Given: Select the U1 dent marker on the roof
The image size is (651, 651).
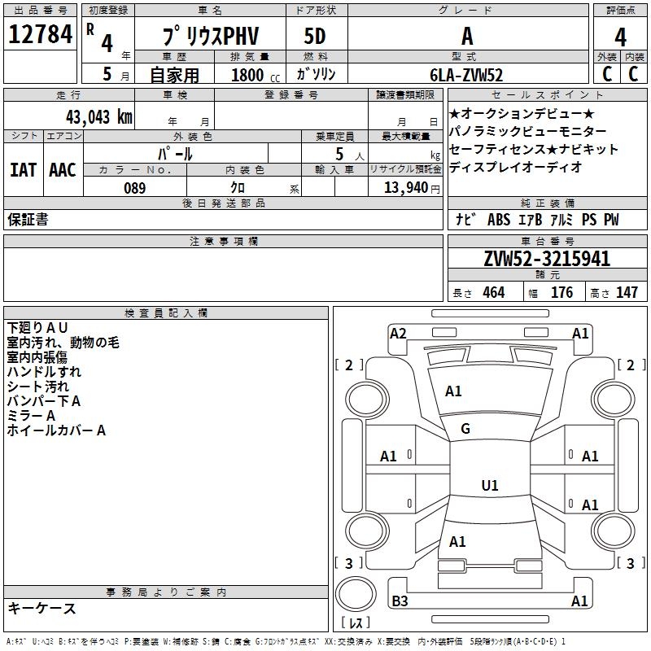Looking at the screenshot, I should pos(489,486).
